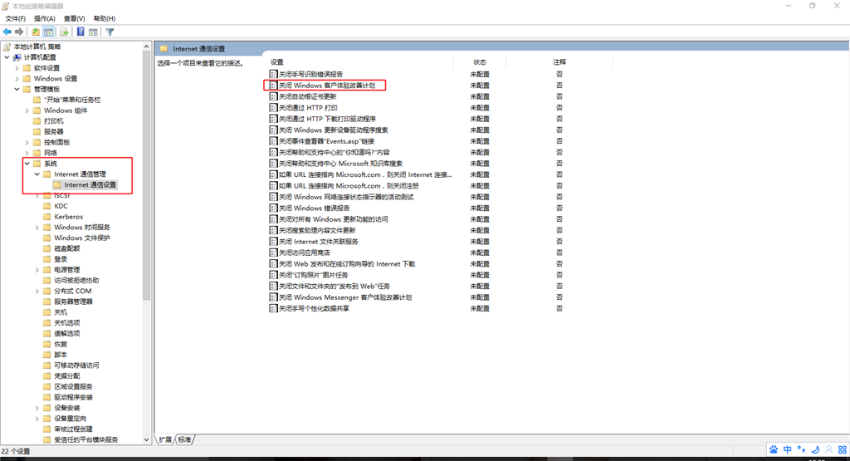850x461 pixels.
Task: Click the folder icon of 打印机 tree node
Action: coord(37,121)
